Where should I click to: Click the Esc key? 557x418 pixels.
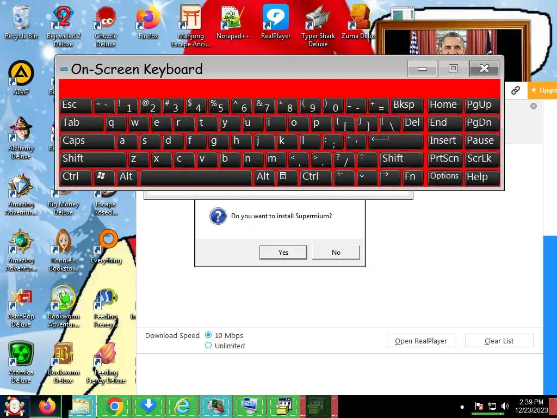point(76,105)
